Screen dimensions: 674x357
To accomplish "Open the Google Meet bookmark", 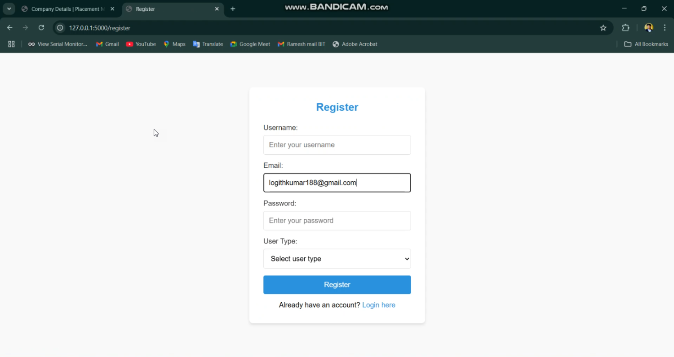I will [x=250, y=44].
